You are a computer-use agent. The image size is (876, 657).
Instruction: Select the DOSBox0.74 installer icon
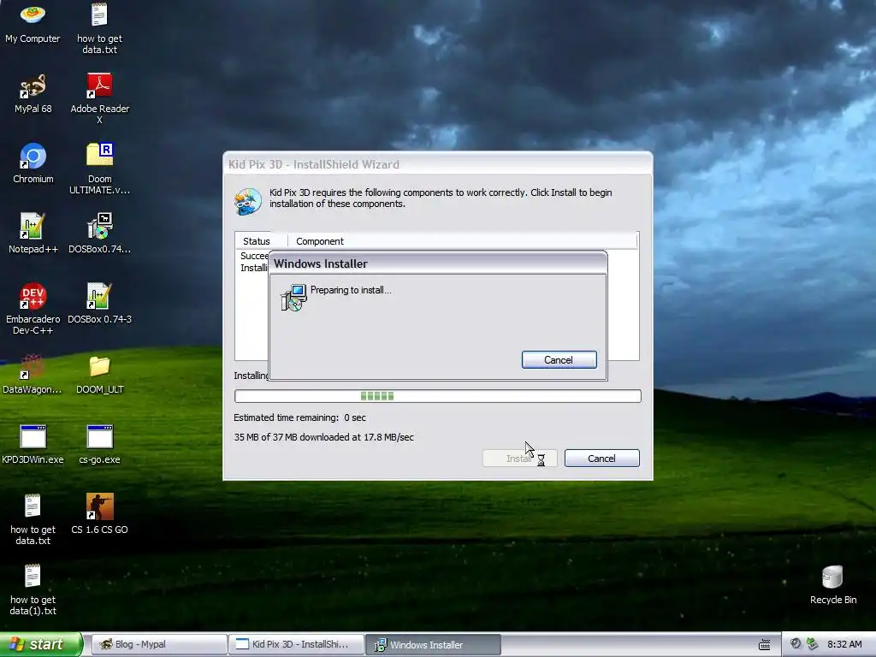coord(99,234)
